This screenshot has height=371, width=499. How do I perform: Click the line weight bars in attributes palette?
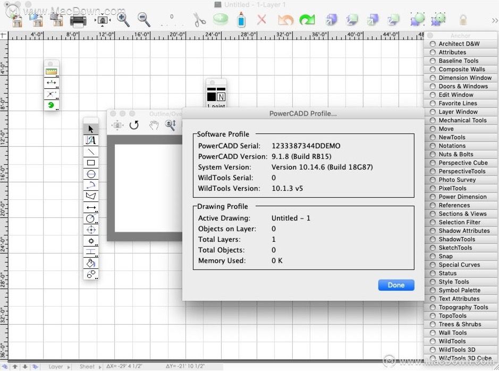216,89
